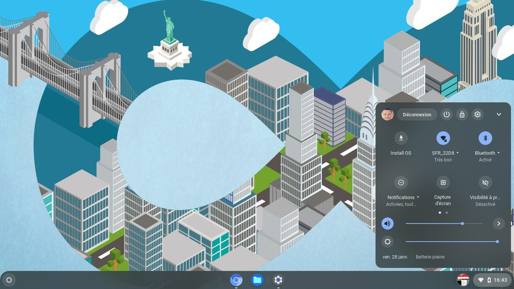Click the 16:43 clock in the tray

click(500, 280)
